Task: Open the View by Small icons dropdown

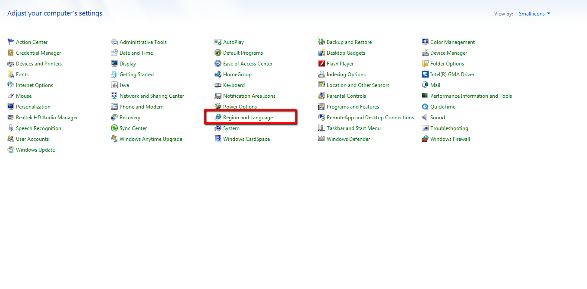Action: (534, 14)
